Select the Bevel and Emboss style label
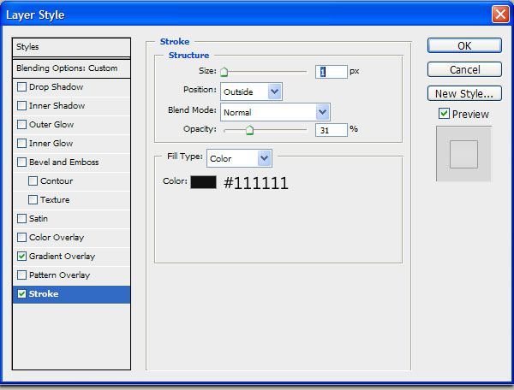Screen dimensions: 514x390 64,162
